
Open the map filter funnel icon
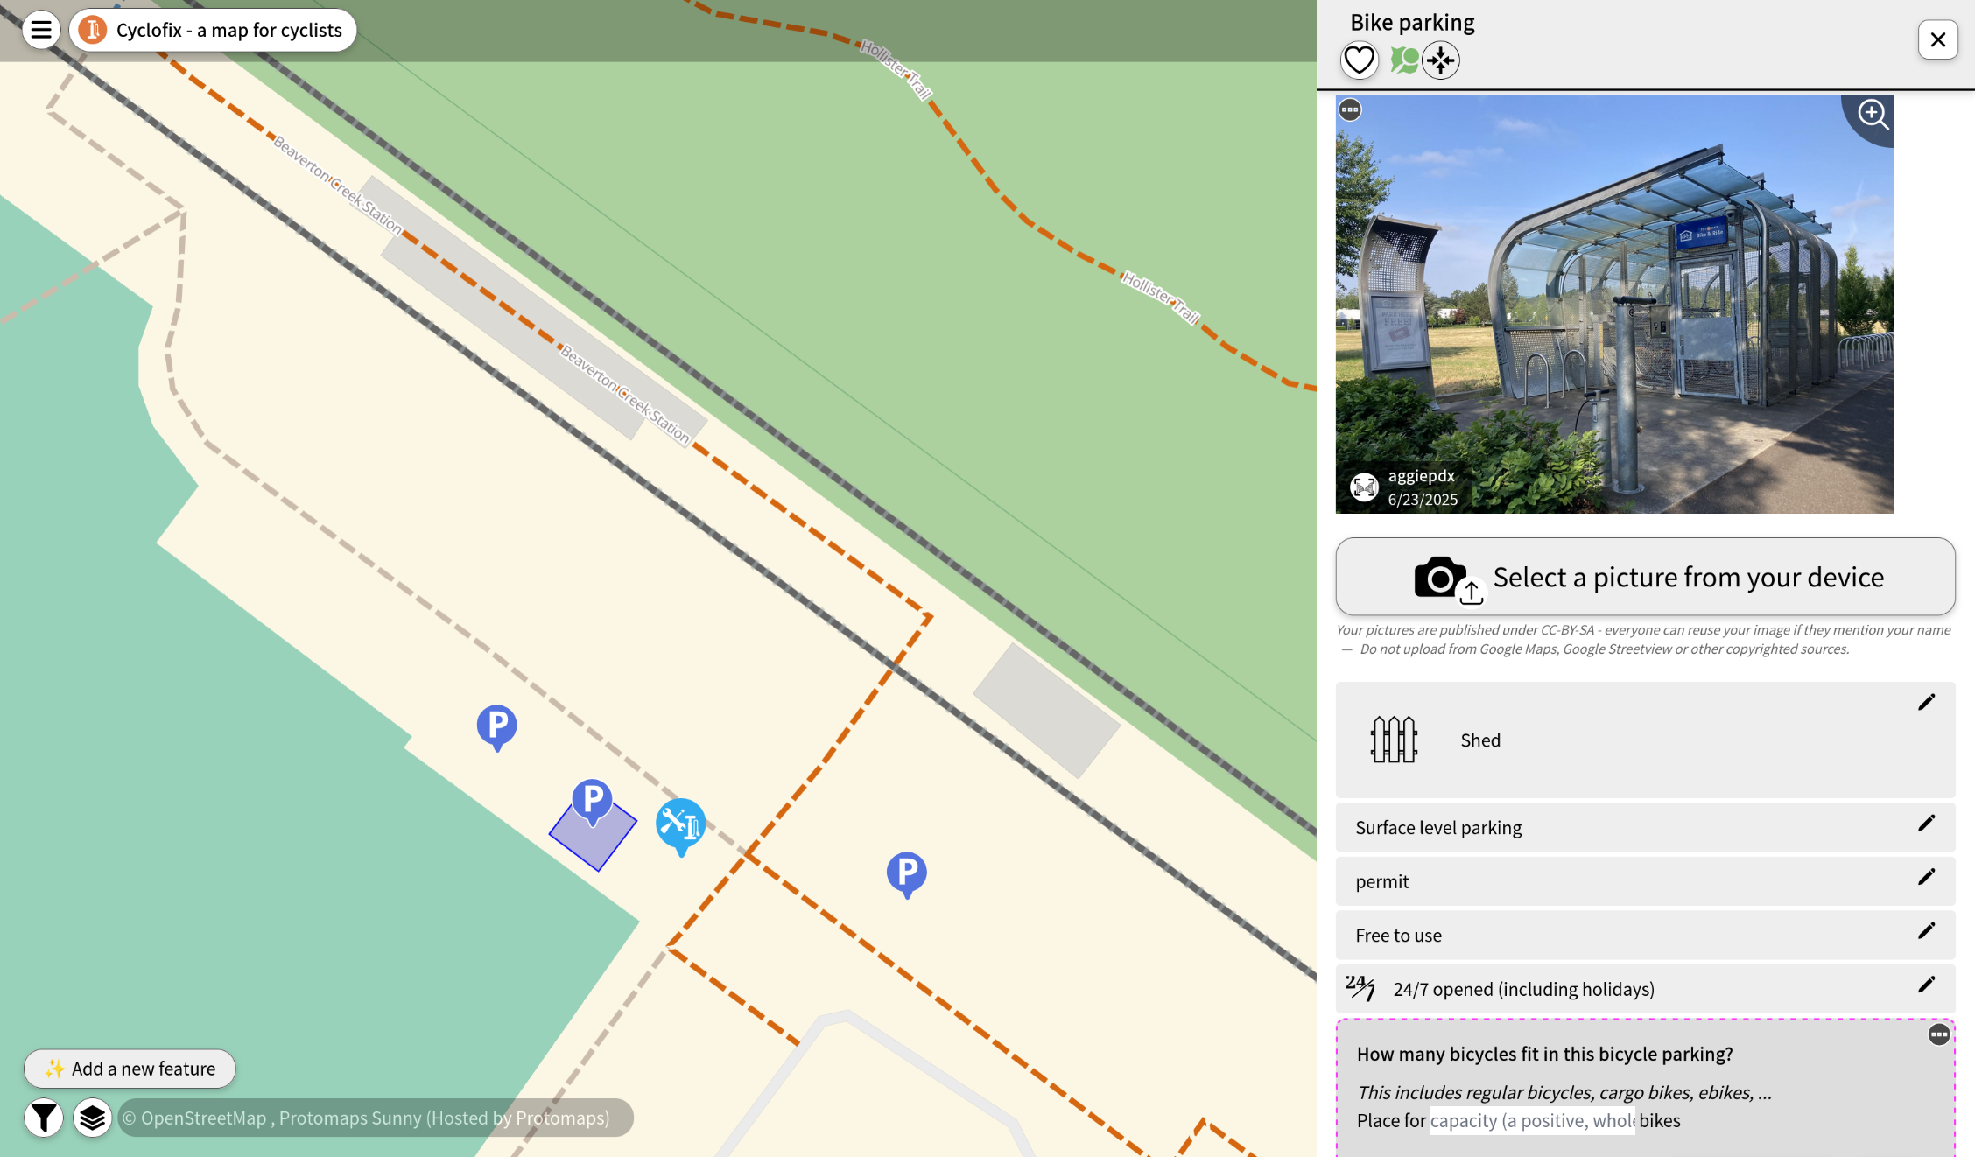43,1118
